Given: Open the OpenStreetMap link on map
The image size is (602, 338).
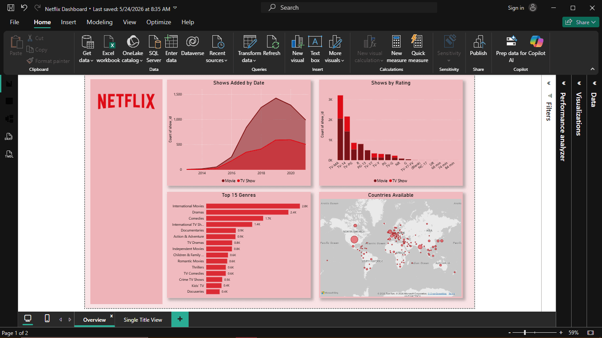Looking at the screenshot, I should (x=437, y=294).
